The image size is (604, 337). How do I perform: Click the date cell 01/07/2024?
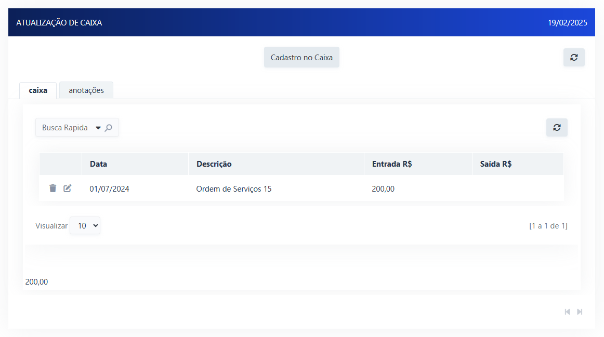(x=109, y=189)
